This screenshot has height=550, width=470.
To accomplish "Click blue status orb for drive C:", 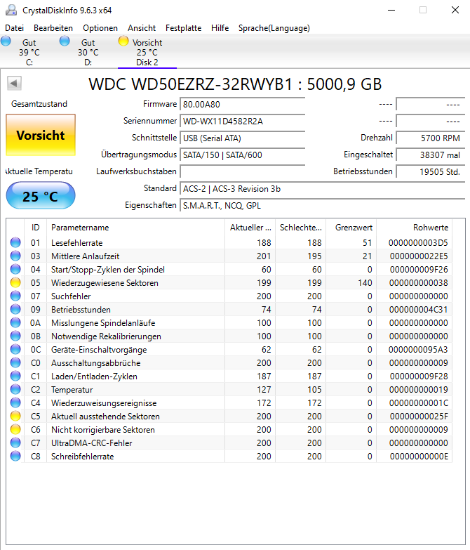I will pos(6,41).
